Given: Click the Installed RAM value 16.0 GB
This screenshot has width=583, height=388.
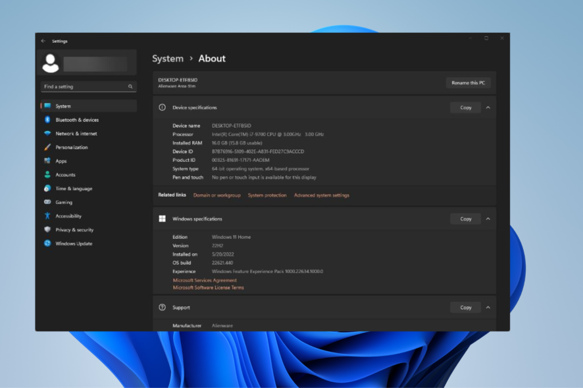Looking at the screenshot, I should (237, 143).
